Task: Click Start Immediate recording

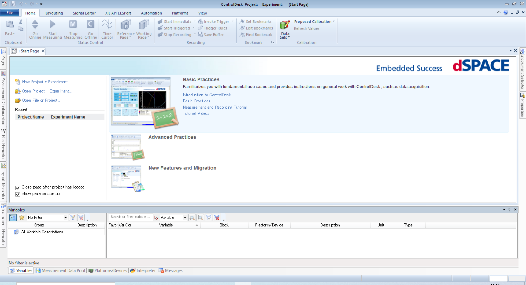Action: point(175,21)
